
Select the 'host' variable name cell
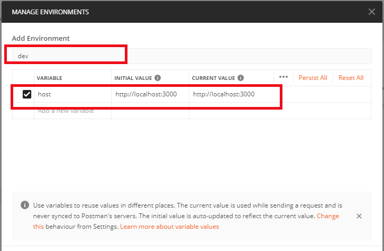[72, 94]
